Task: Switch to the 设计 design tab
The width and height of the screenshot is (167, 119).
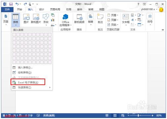Action: (x=42, y=10)
